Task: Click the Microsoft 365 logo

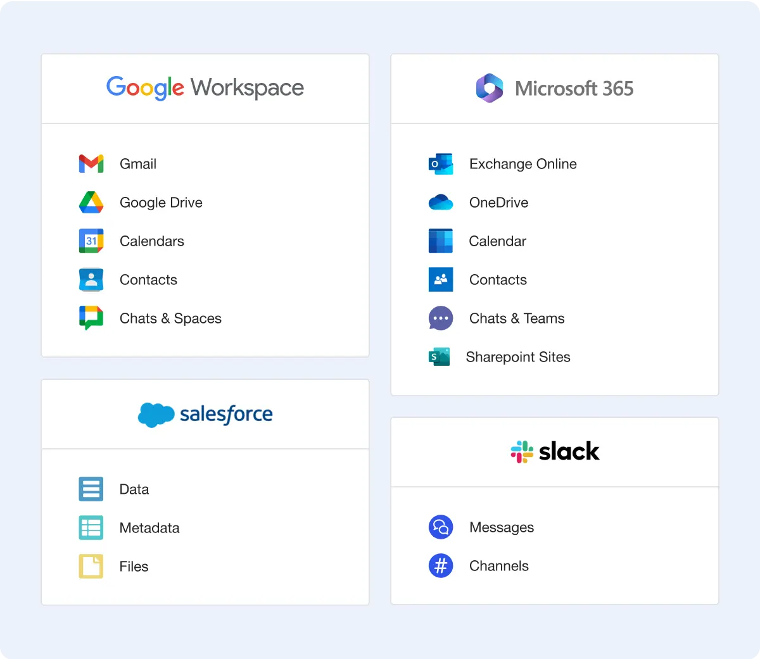Action: coord(555,88)
